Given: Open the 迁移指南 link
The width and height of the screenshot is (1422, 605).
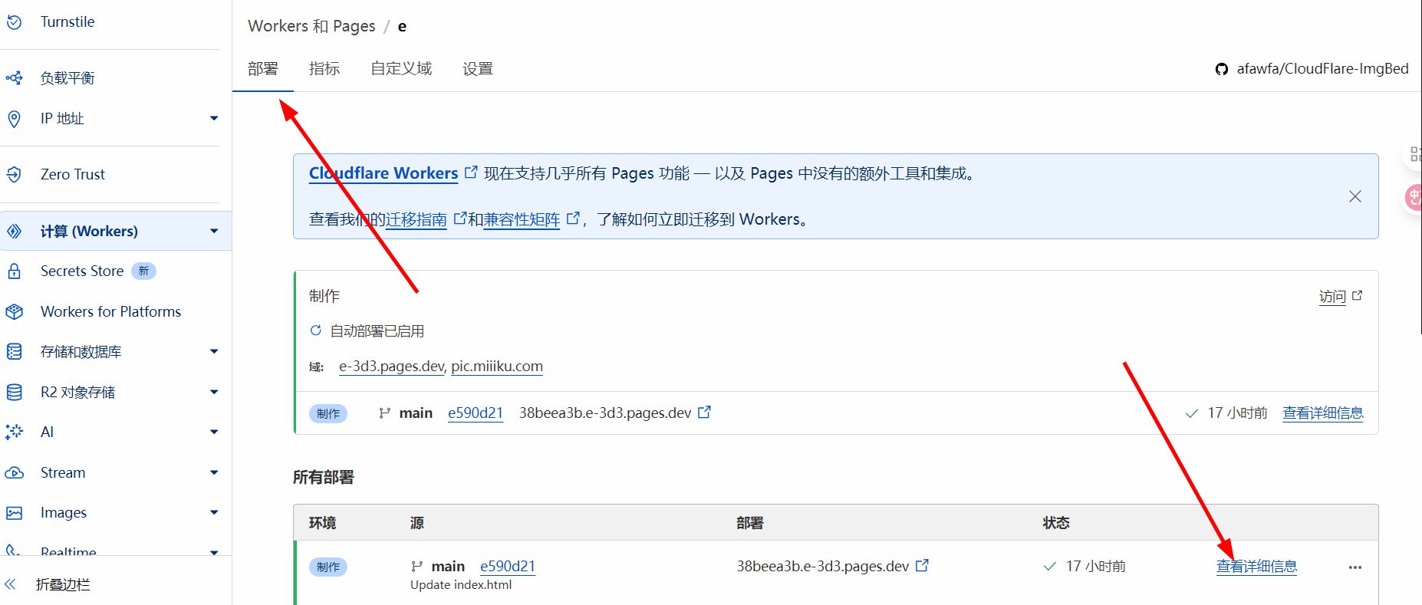Looking at the screenshot, I should coord(416,219).
